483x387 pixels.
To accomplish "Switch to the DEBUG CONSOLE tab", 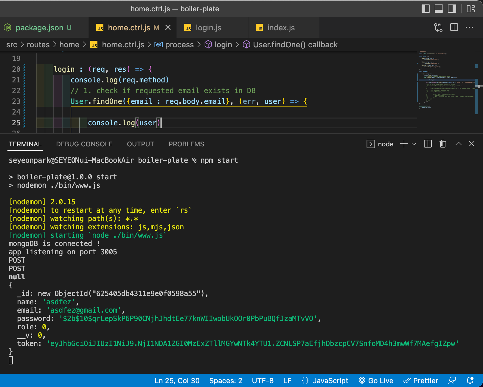I will pyautogui.click(x=84, y=144).
